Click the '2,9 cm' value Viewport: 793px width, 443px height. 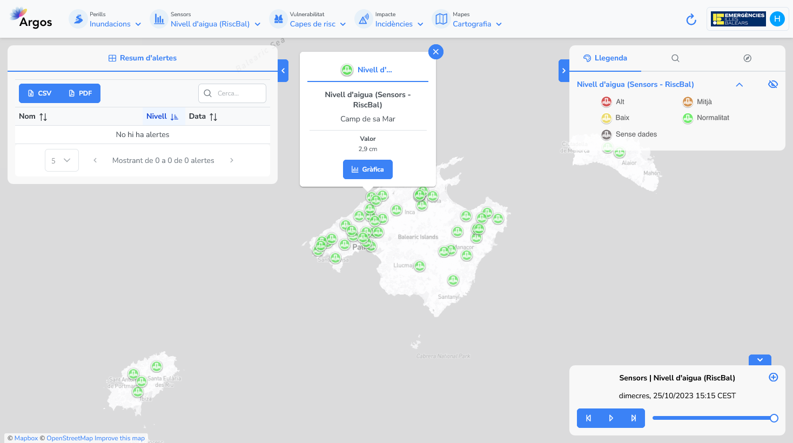pos(368,149)
